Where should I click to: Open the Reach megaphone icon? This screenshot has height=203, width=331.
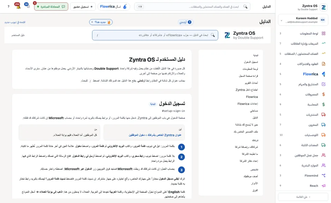(323, 186)
